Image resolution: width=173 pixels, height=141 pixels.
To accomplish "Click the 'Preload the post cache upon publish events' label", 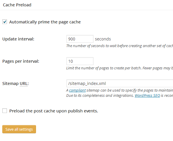I will [x=54, y=111].
